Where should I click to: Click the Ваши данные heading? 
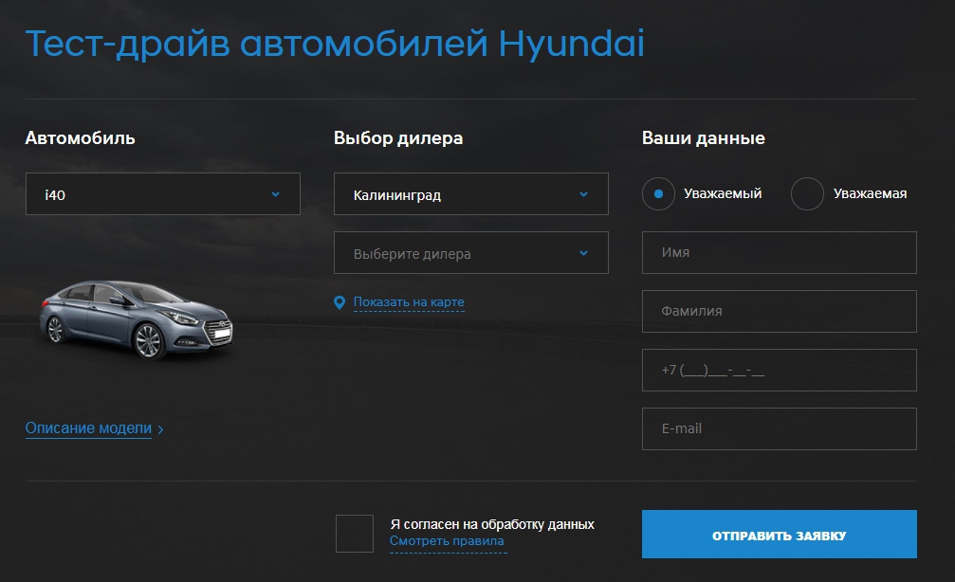coord(704,138)
